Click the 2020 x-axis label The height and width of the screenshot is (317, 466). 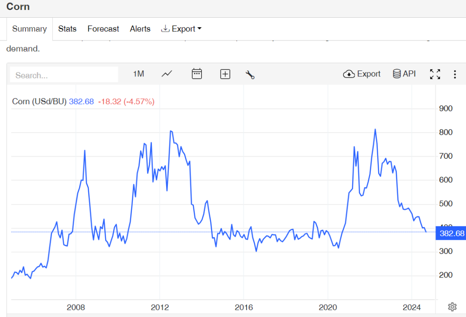tap(328, 307)
